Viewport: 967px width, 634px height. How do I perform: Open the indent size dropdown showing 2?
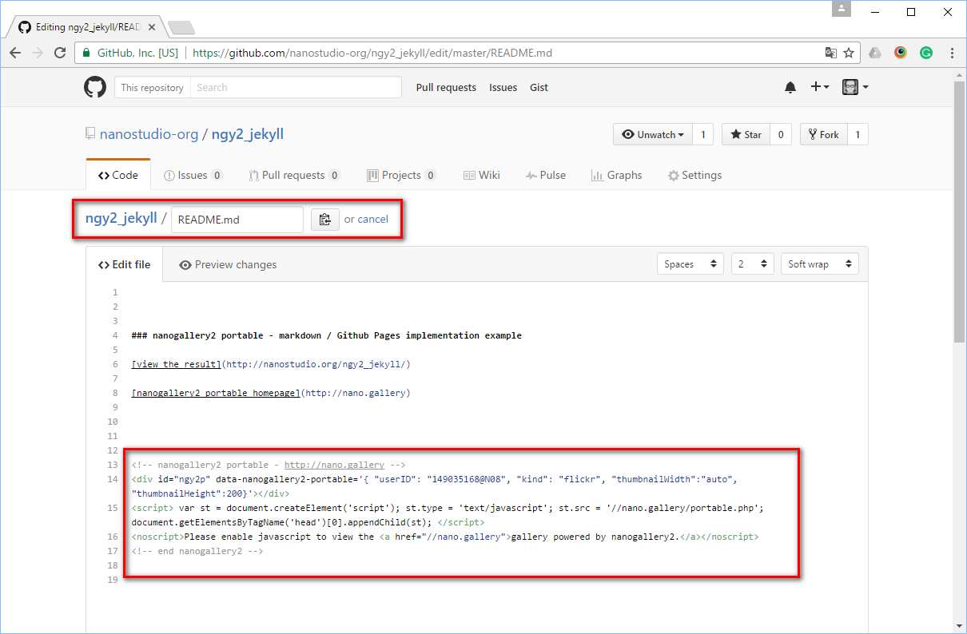pos(753,264)
